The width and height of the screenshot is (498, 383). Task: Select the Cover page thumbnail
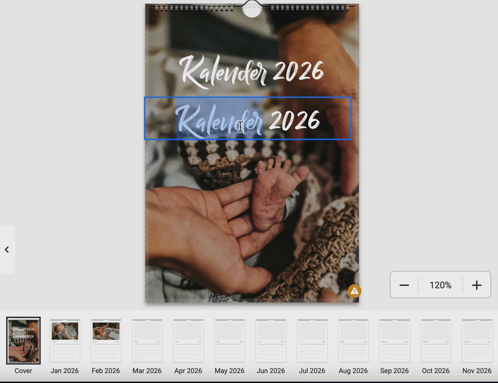[x=23, y=341]
